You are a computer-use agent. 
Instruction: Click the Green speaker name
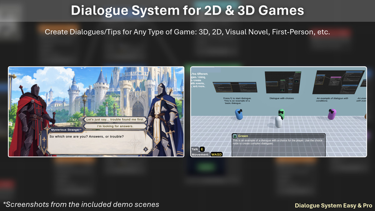243,136
